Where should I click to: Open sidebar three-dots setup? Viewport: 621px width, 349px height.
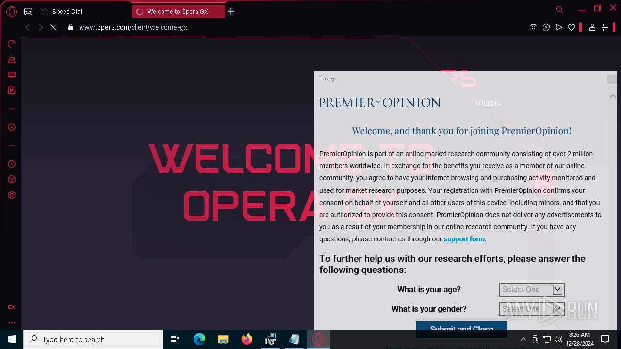click(12, 322)
